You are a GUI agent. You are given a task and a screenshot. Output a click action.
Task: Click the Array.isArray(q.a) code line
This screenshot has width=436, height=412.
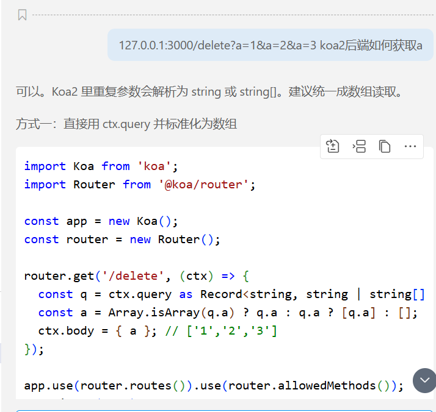click(x=228, y=313)
